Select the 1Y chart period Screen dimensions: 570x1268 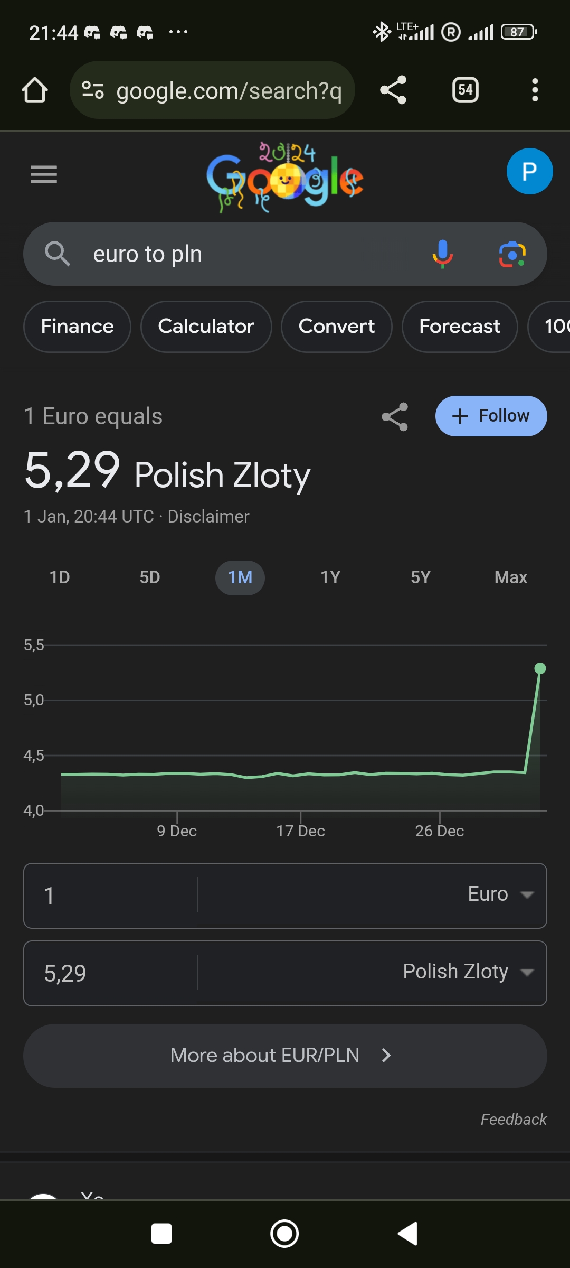(330, 577)
